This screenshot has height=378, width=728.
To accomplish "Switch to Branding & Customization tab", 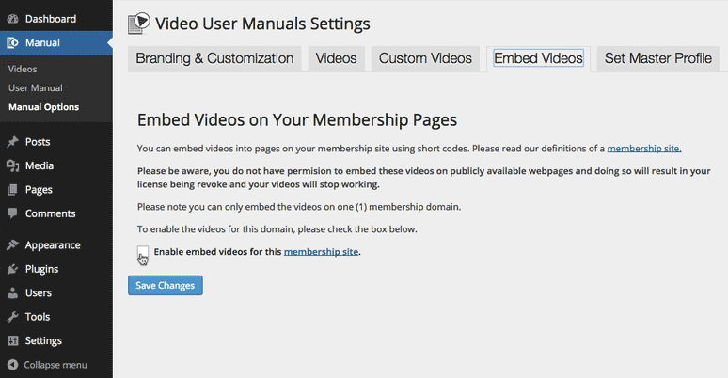I will coord(214,58).
